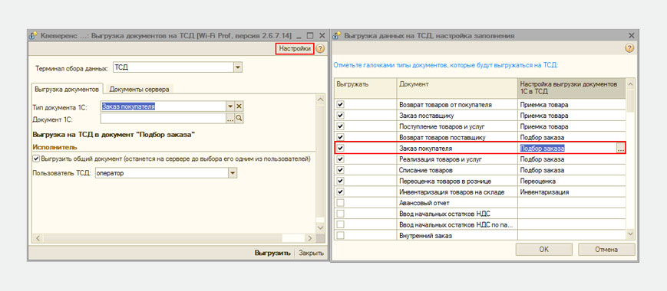This screenshot has width=667, height=291.
Task: Click scroll-up arrow in left panel
Action: coord(320,99)
